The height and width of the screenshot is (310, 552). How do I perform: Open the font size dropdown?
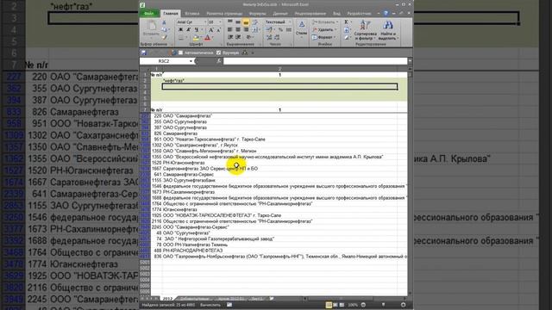pyautogui.click(x=220, y=22)
